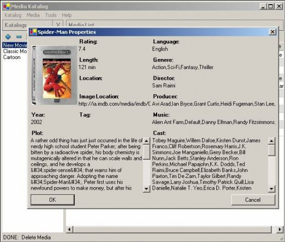Confirm with the OK button
Image resolution: width=285 pixels, height=242 pixels.
pyautogui.click(x=53, y=200)
